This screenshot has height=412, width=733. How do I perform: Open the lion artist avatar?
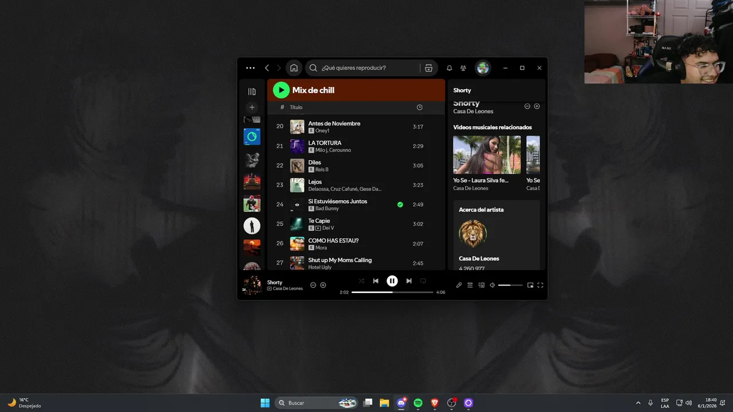pyautogui.click(x=473, y=233)
